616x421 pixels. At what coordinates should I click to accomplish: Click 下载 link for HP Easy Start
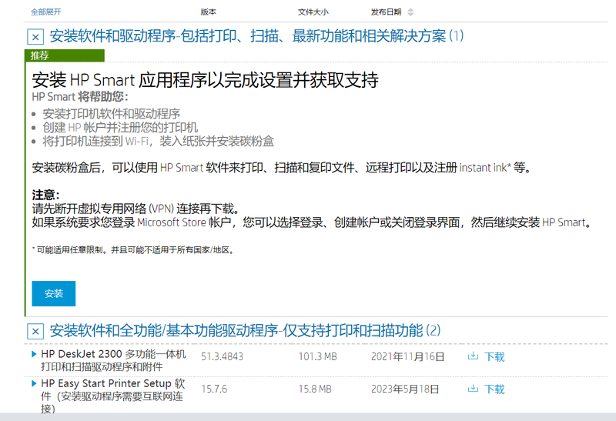[x=494, y=389]
